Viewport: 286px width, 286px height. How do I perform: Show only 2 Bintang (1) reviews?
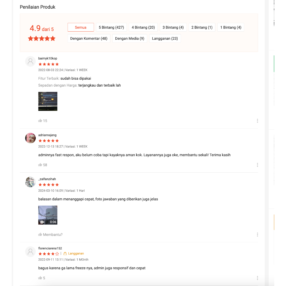pyautogui.click(x=202, y=27)
